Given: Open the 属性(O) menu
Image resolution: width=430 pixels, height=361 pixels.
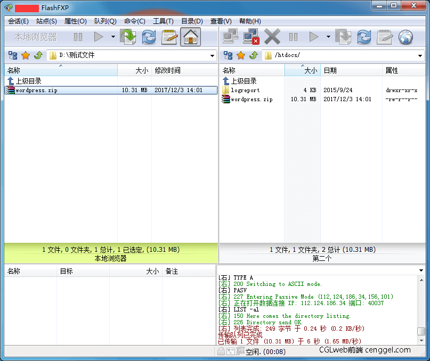Looking at the screenshot, I should coord(76,21).
